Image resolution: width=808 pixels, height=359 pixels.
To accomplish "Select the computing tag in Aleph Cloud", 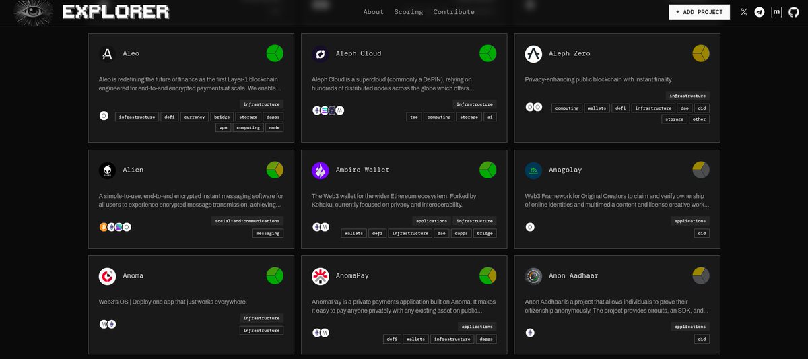I will coord(439,117).
